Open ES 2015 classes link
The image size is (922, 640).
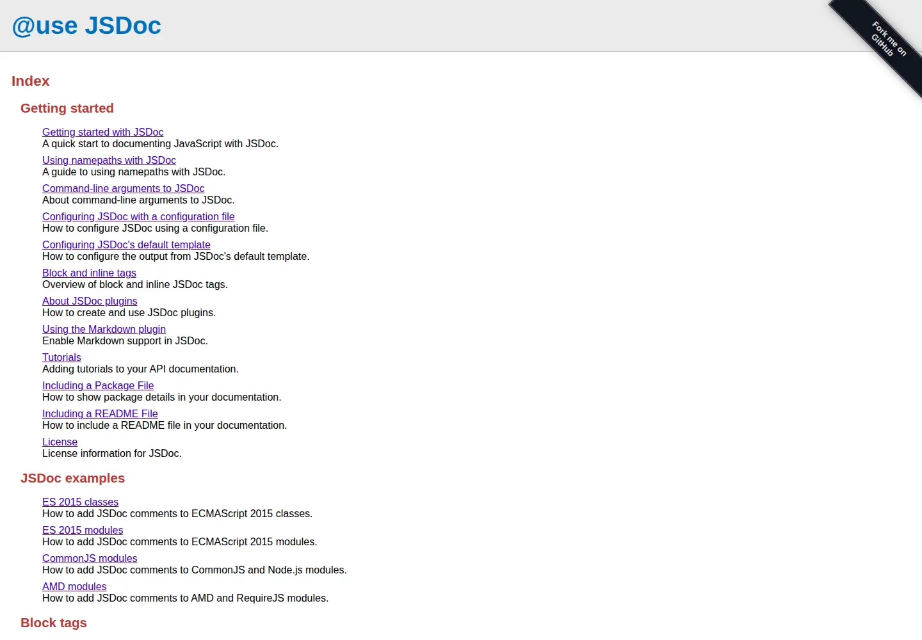(x=80, y=502)
